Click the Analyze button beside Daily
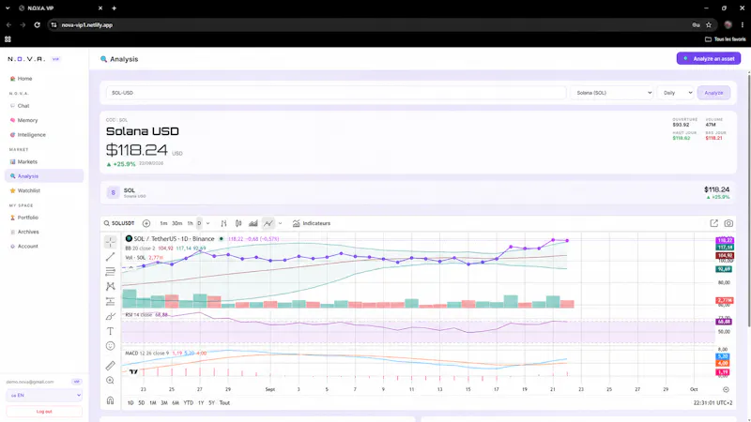 (x=713, y=93)
